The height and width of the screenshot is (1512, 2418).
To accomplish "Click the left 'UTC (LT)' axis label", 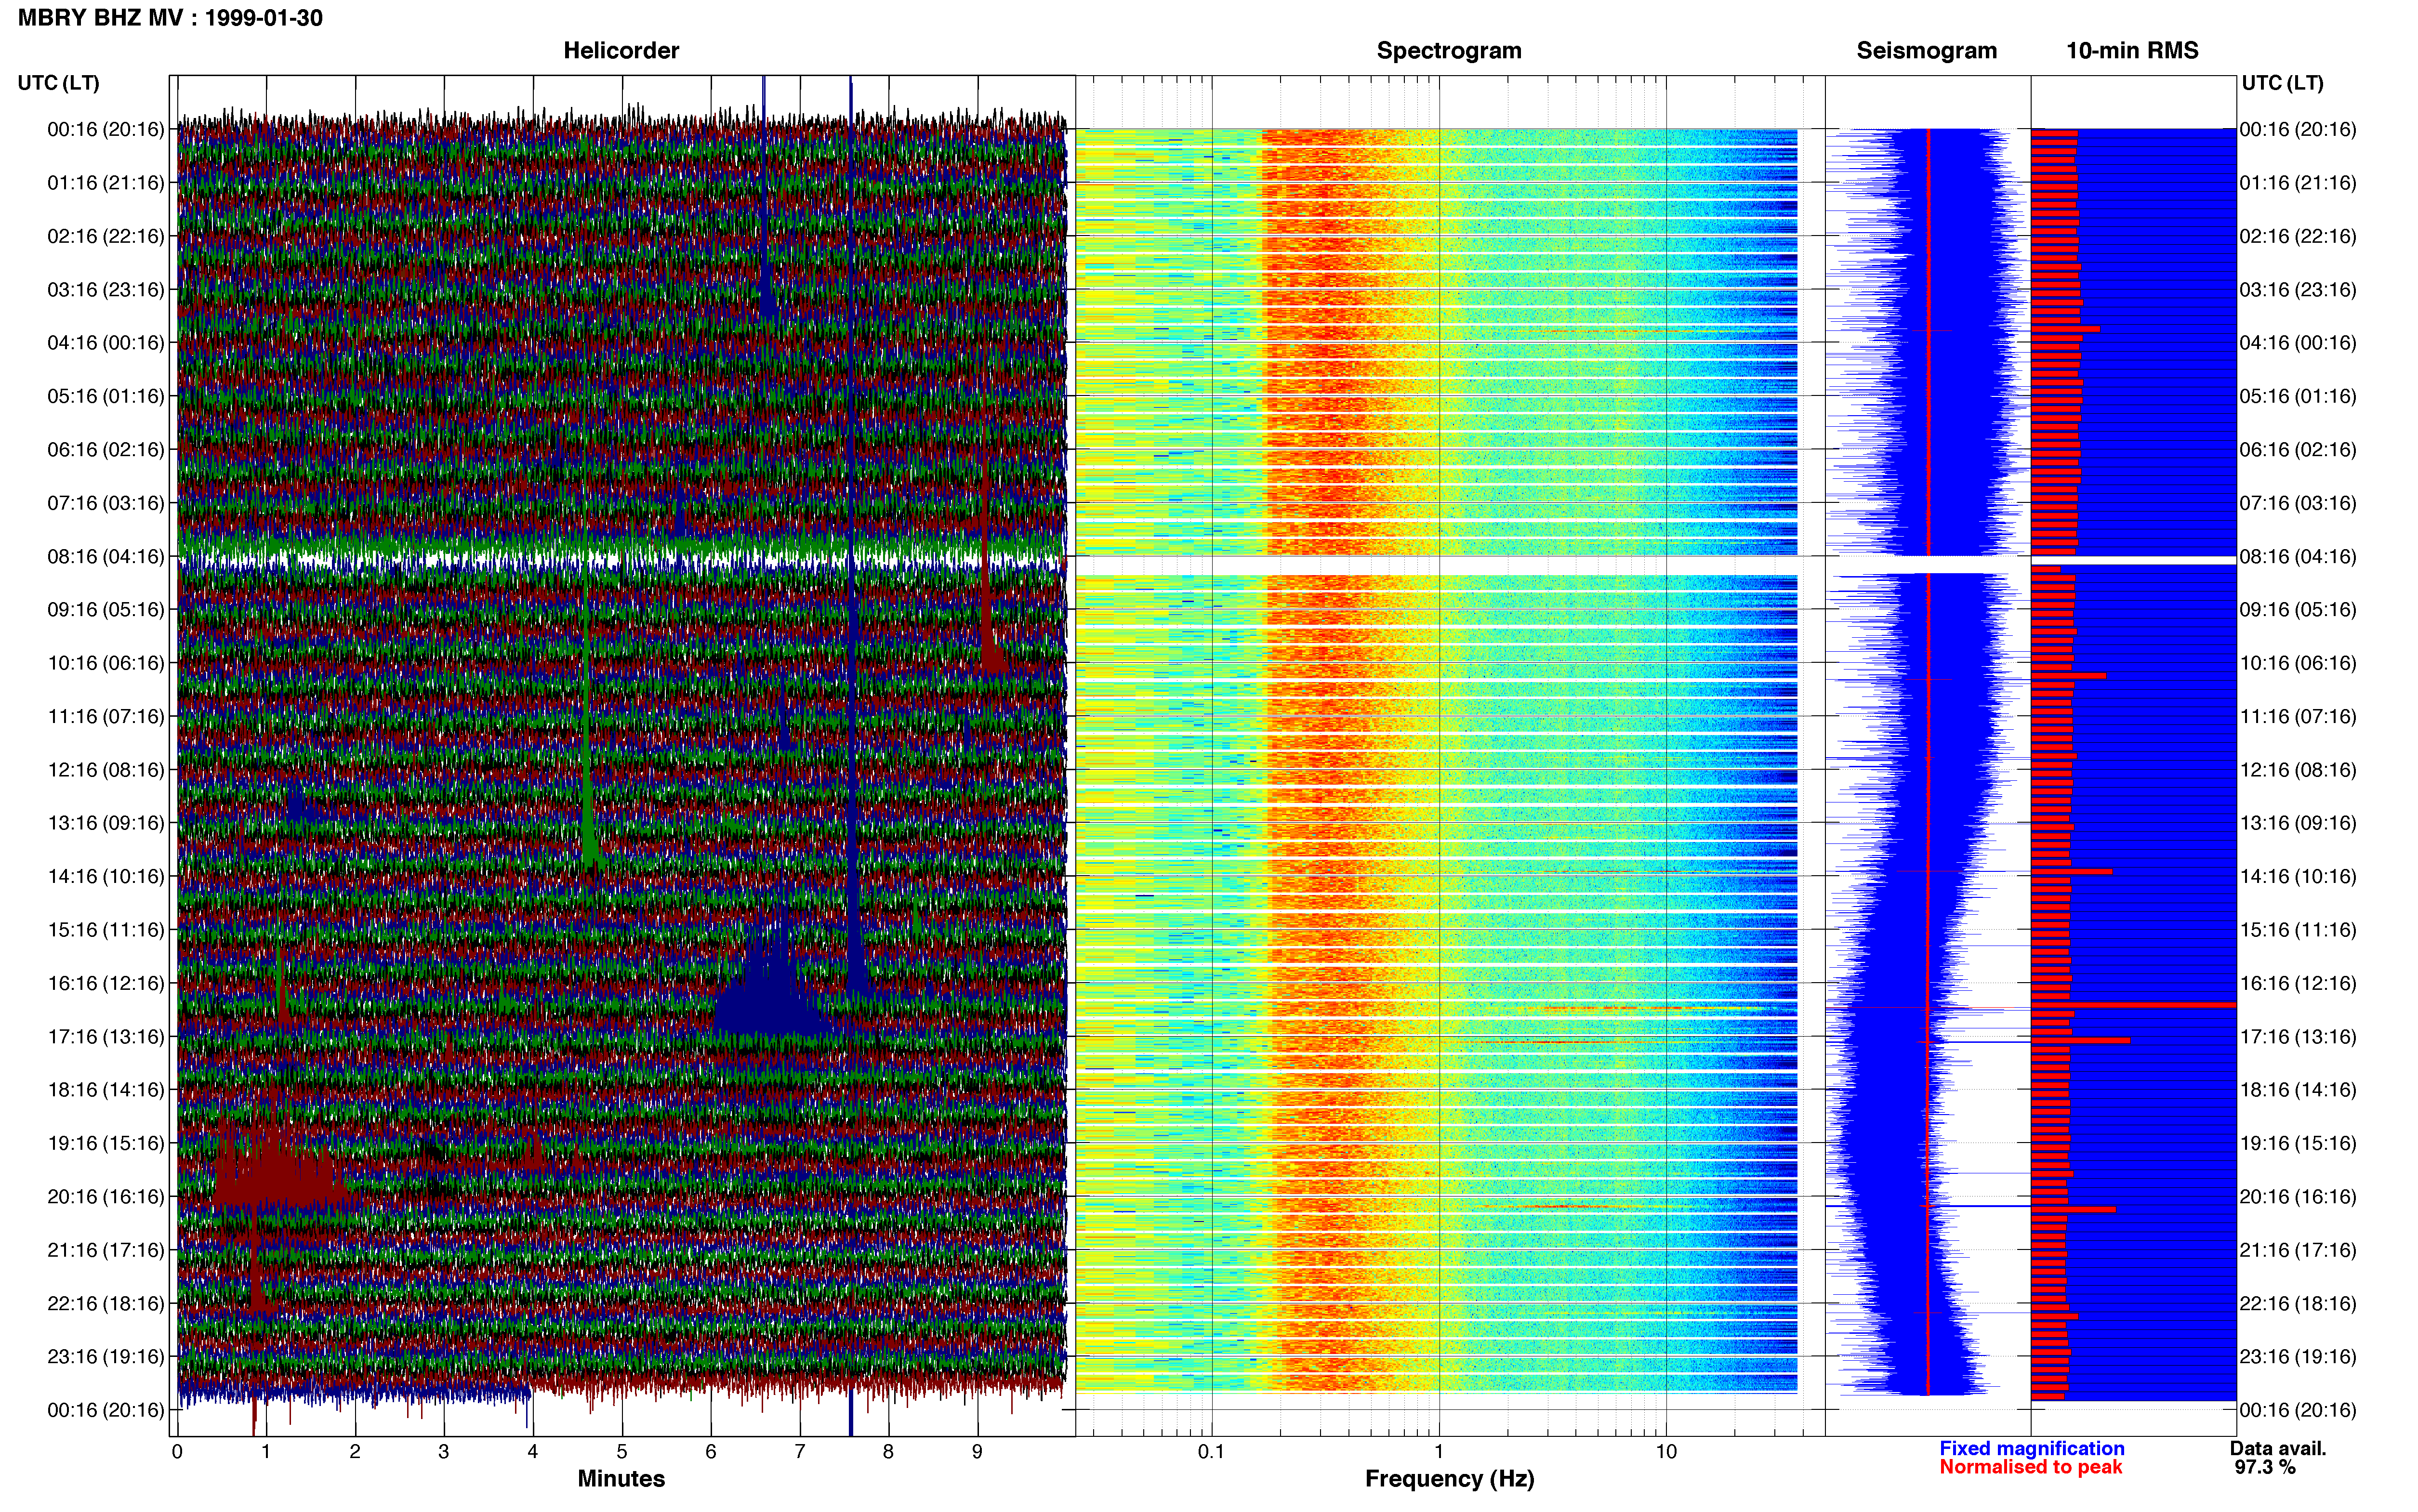I will pyautogui.click(x=59, y=83).
